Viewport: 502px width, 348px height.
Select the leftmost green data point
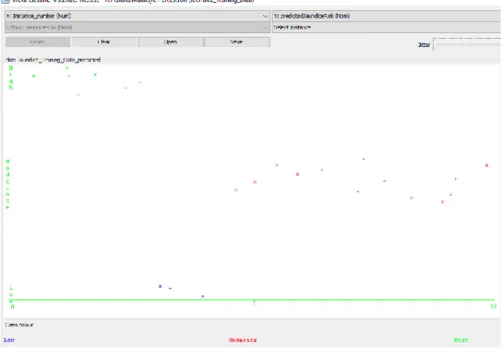point(33,77)
